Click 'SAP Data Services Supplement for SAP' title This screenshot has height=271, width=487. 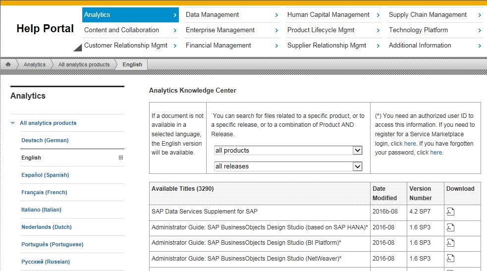click(205, 212)
